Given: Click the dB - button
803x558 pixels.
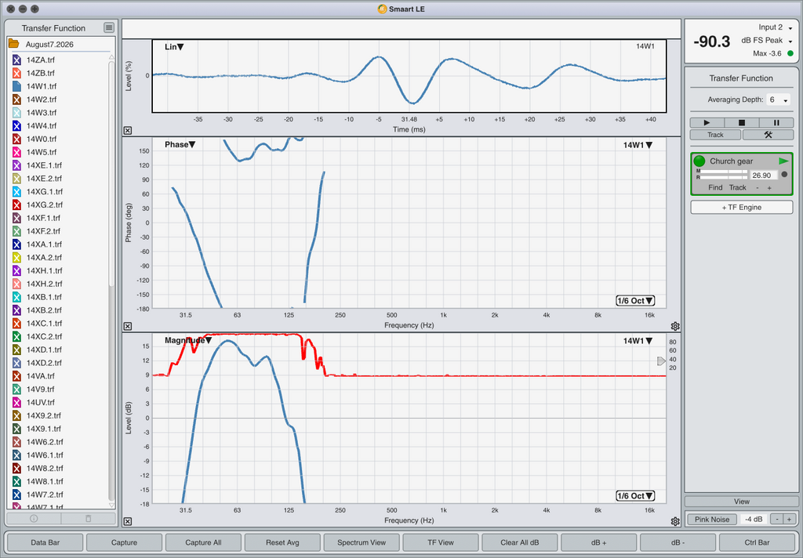Looking at the screenshot, I should pyautogui.click(x=678, y=542).
